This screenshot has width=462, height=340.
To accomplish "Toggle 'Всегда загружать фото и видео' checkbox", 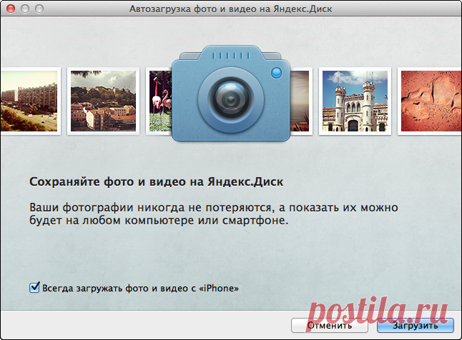I will tap(34, 287).
